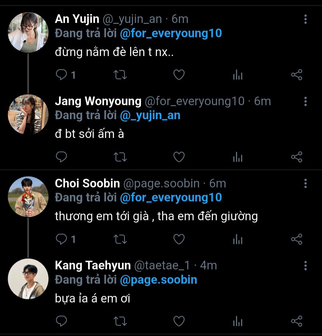
Task: Share Kang Taehyun's reply
Action: (296, 321)
